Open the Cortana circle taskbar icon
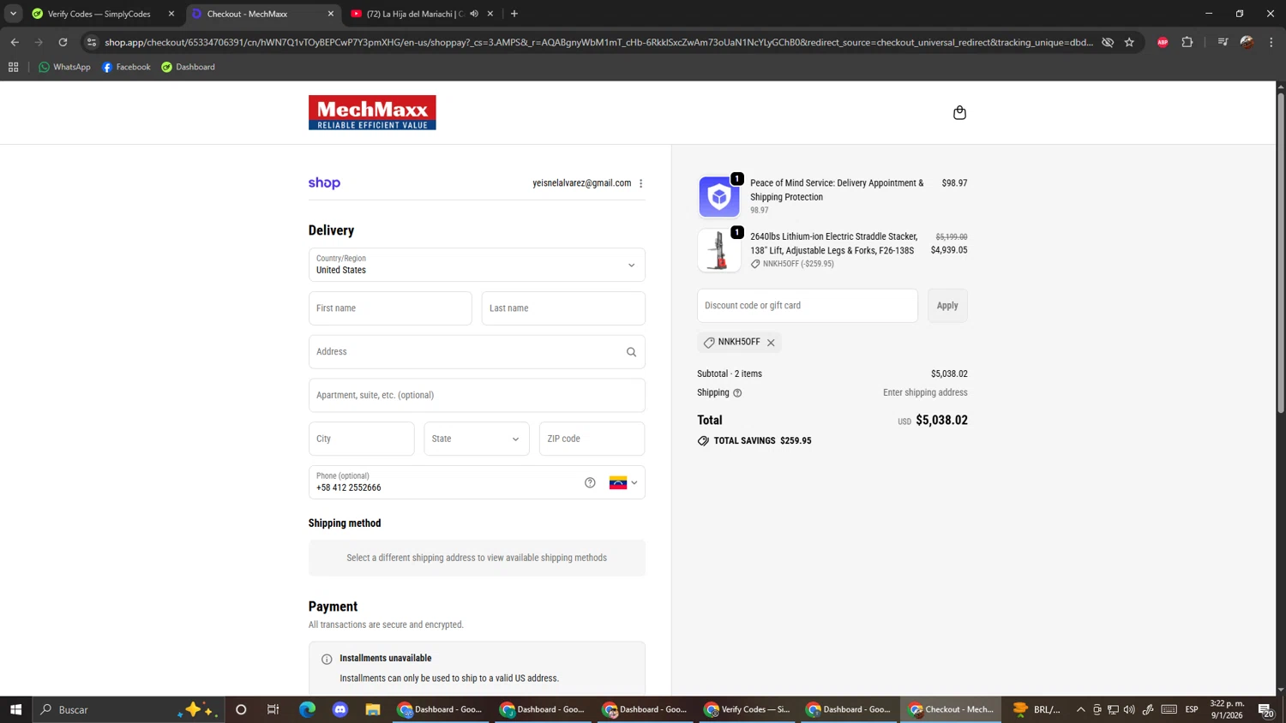This screenshot has width=1286, height=723. (241, 709)
